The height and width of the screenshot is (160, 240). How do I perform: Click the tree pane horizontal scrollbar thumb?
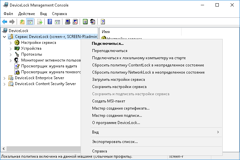click(x=44, y=149)
